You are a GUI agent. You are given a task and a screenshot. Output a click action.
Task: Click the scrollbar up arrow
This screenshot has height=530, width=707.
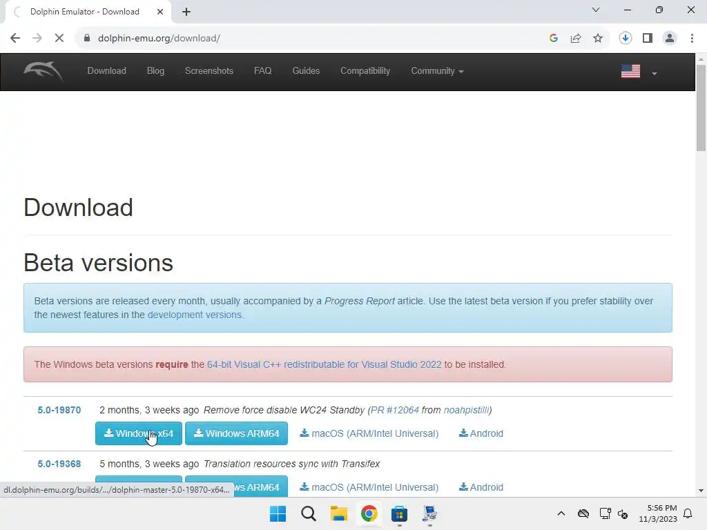coord(701,59)
